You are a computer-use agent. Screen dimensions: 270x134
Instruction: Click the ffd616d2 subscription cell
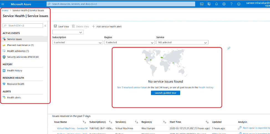pos(101,128)
